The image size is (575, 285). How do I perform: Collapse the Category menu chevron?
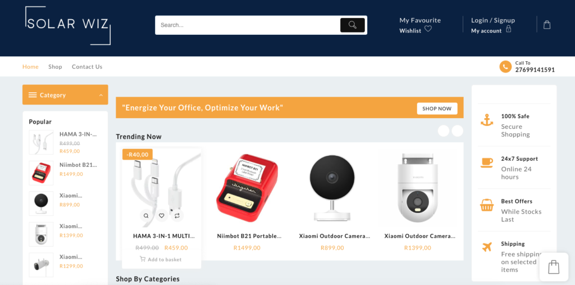101,95
